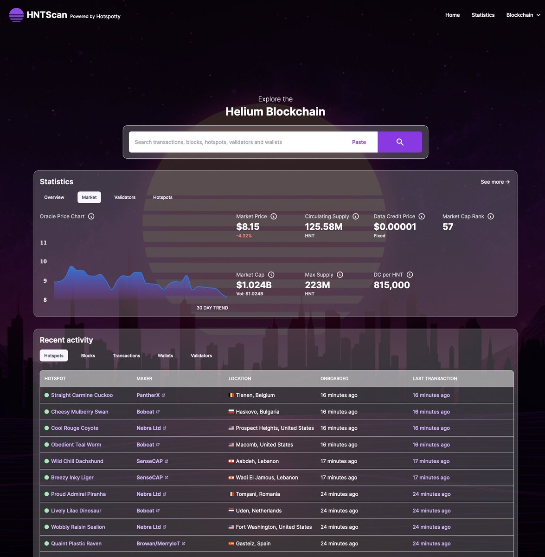Click green status dot for Straight Carmine Cuckoo
545x557 pixels.
click(x=46, y=395)
